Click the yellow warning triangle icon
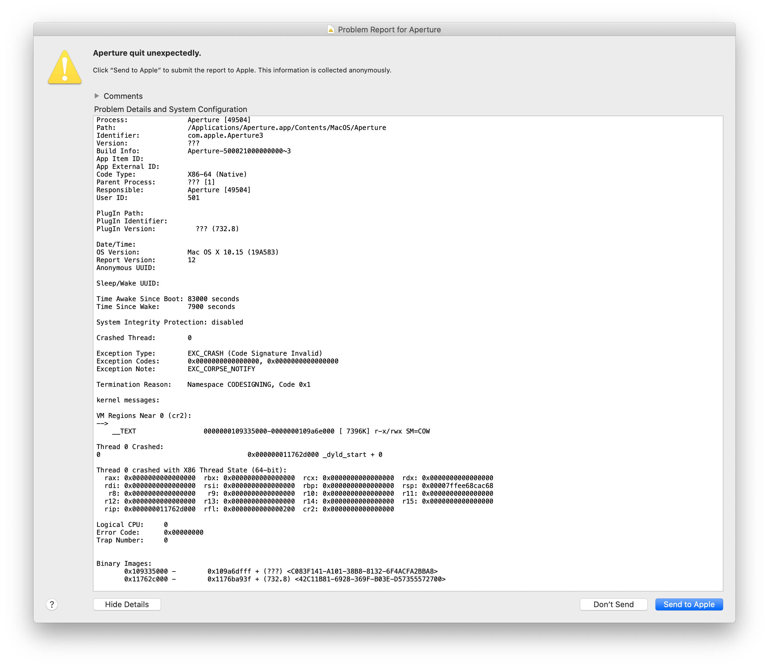This screenshot has width=769, height=667. coord(64,67)
